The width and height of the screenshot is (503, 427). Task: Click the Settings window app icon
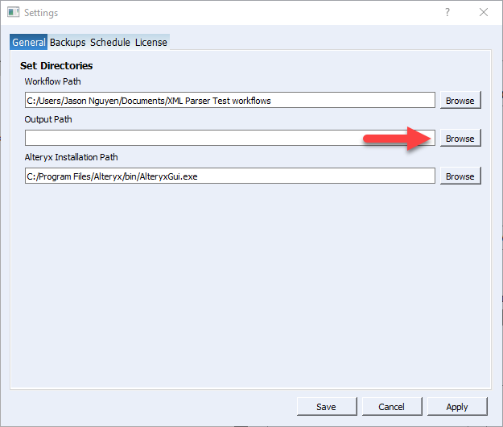point(13,13)
